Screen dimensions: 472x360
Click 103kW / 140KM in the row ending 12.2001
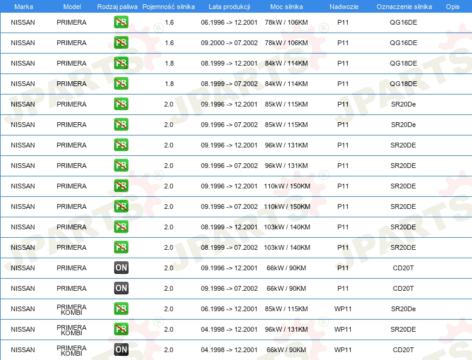(x=287, y=227)
